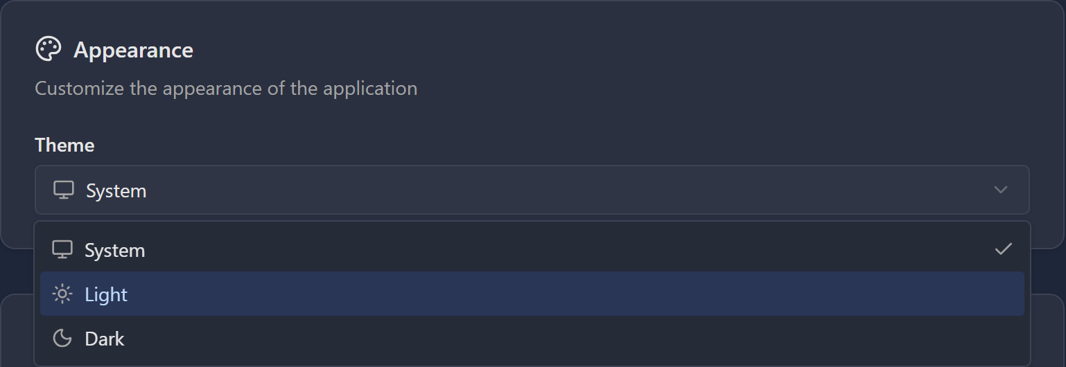Image resolution: width=1066 pixels, height=367 pixels.
Task: Click the word "Light" in the list
Action: pos(106,294)
